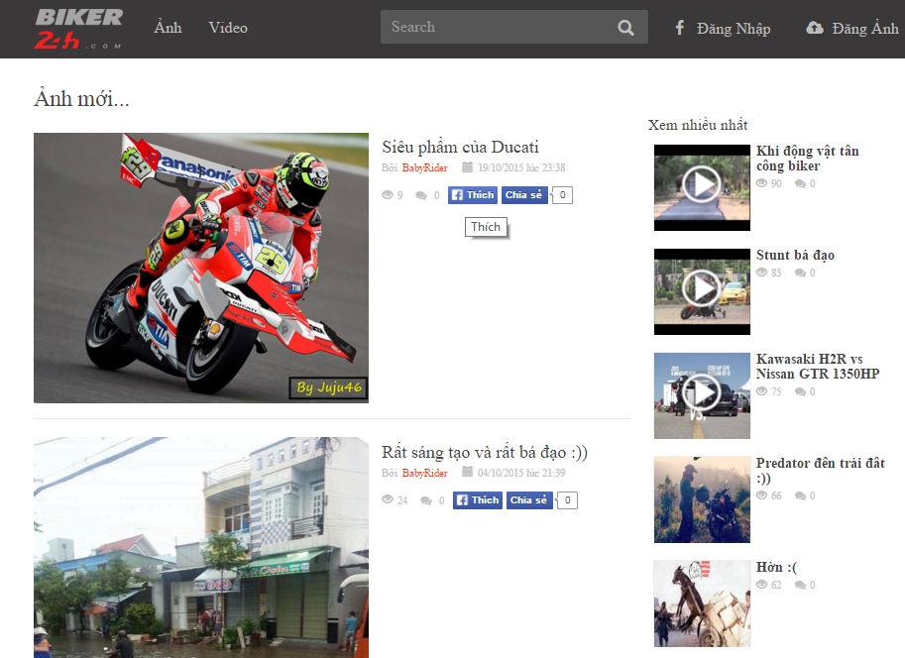Open the Ducati motorcycle photo
This screenshot has width=905, height=658.
point(201,268)
